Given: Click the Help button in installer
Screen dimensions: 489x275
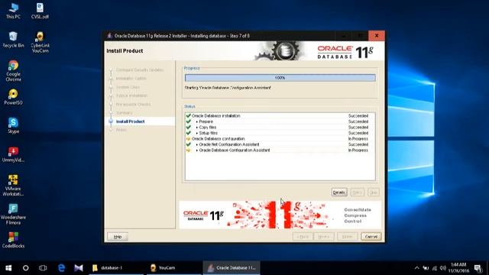Looking at the screenshot, I should [x=118, y=237].
